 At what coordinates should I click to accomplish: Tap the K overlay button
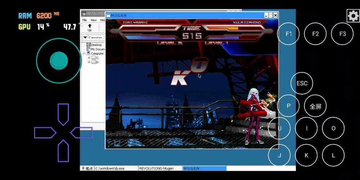306,155
